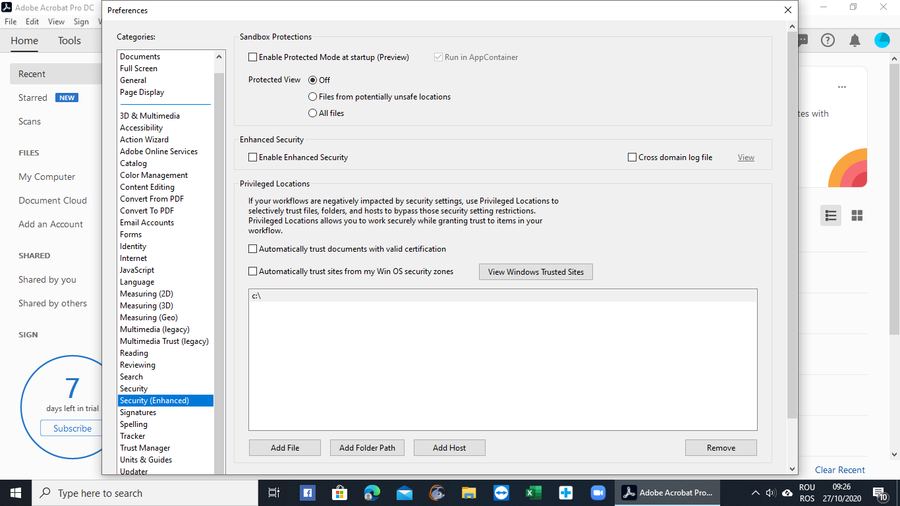Open the File menu

tap(11, 22)
